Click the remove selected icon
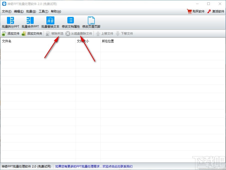 pyautogui.click(x=48, y=34)
